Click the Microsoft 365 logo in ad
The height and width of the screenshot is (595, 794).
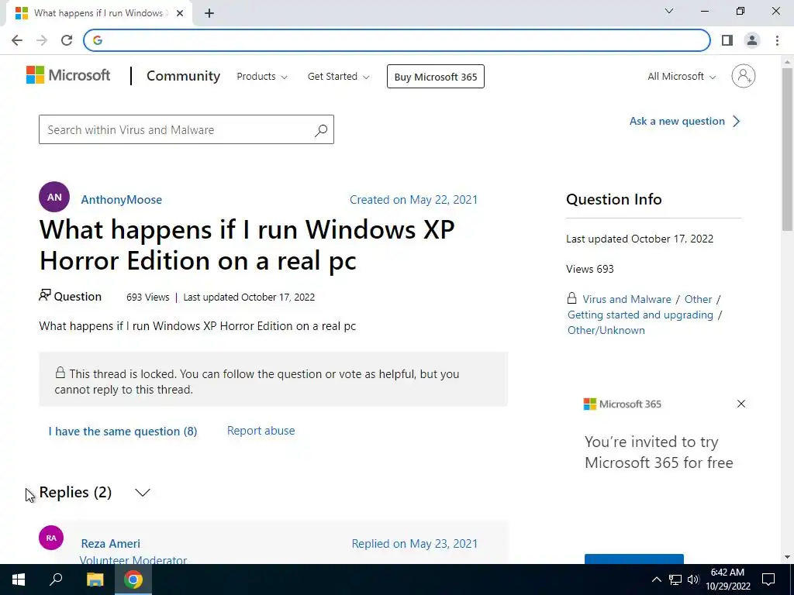[x=623, y=404]
